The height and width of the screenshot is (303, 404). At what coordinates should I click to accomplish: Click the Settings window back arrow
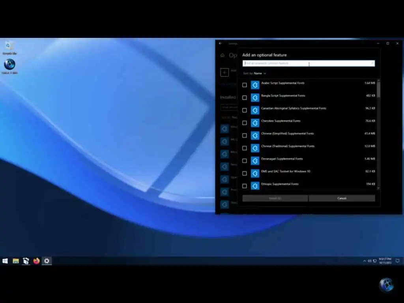[x=220, y=43]
